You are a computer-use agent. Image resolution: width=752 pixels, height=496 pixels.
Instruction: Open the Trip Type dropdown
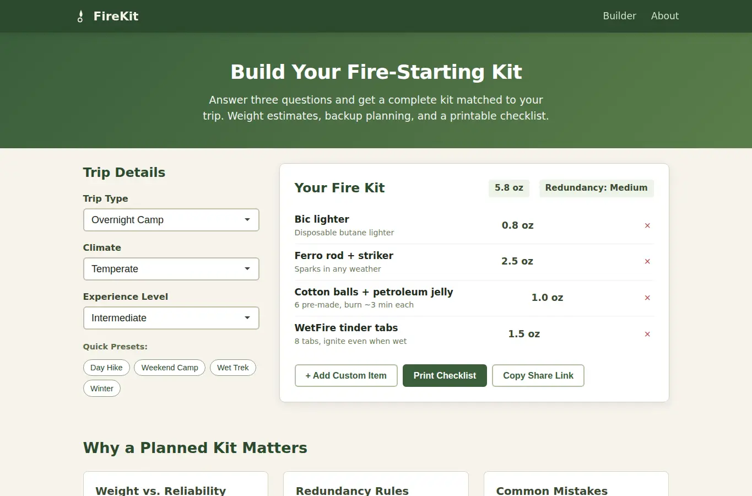171,220
